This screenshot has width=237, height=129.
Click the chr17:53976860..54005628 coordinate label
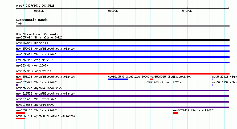click(x=35, y=6)
